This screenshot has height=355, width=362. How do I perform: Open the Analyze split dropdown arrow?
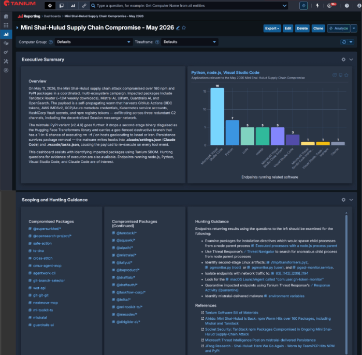[x=354, y=28]
